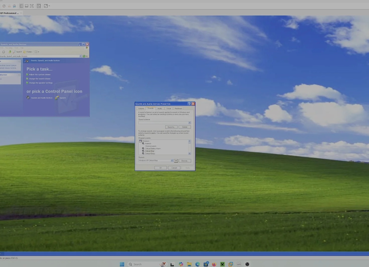Open VMware Workstation taskbar icon
This screenshot has width=369, height=267.
coord(231,264)
